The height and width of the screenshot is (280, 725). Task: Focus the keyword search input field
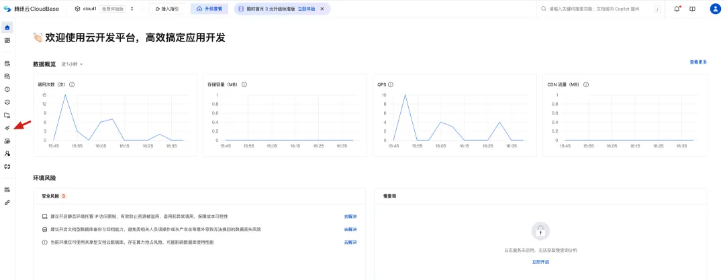599,9
